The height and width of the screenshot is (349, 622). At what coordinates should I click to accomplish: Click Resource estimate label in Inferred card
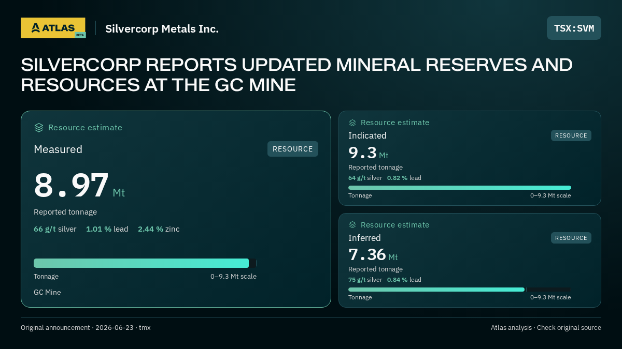395,225
